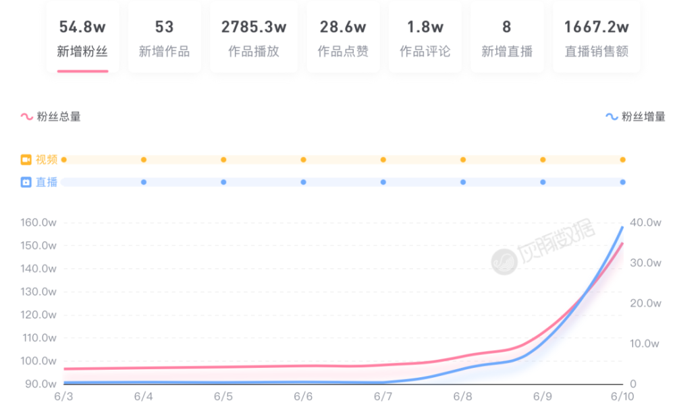Click the 粉丝总量 pink wave icon
The width and height of the screenshot is (675, 419).
(x=26, y=117)
